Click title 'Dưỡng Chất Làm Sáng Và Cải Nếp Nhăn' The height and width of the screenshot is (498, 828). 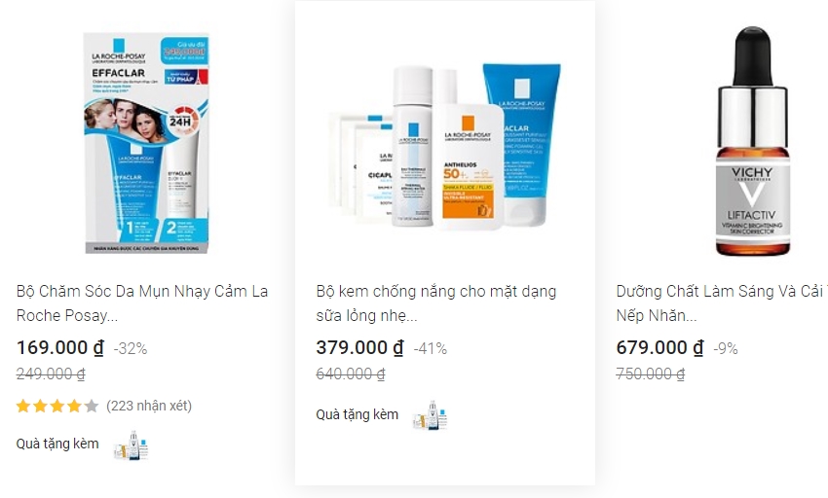click(x=721, y=303)
